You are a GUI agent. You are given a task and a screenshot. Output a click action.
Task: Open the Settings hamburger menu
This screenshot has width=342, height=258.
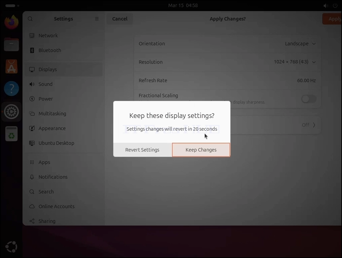click(x=97, y=19)
